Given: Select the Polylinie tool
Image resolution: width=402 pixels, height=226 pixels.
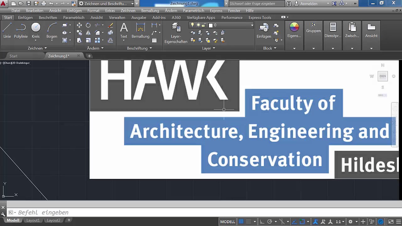Looking at the screenshot, I should coord(21,30).
